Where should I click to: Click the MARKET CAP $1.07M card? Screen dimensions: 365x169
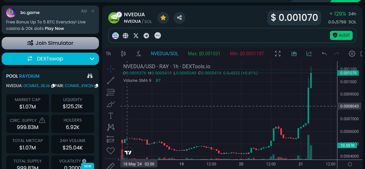pyautogui.click(x=28, y=103)
